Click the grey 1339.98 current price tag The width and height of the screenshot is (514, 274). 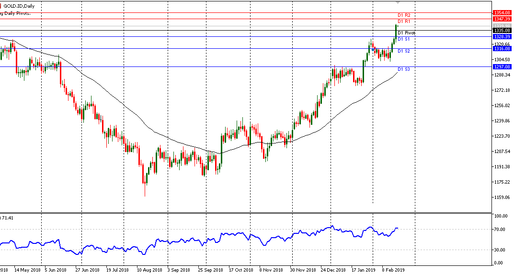coord(502,26)
